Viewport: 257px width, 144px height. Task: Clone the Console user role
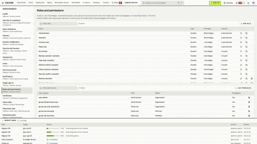[x=246, y=42]
